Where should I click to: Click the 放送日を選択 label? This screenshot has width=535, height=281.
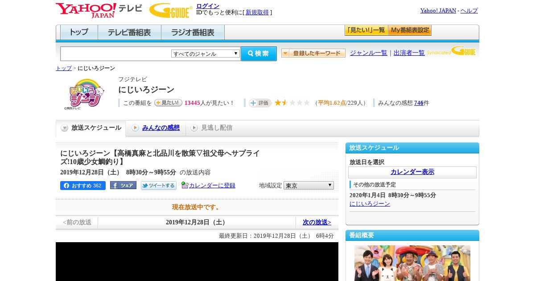[x=367, y=162]
